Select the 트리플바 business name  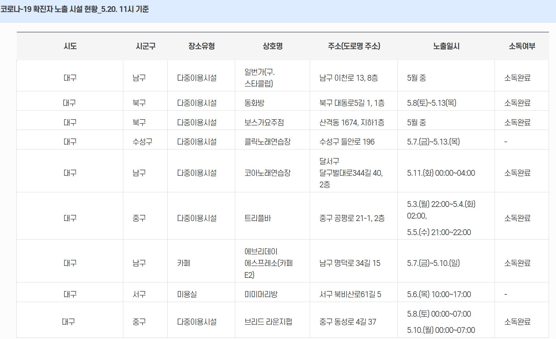click(258, 218)
